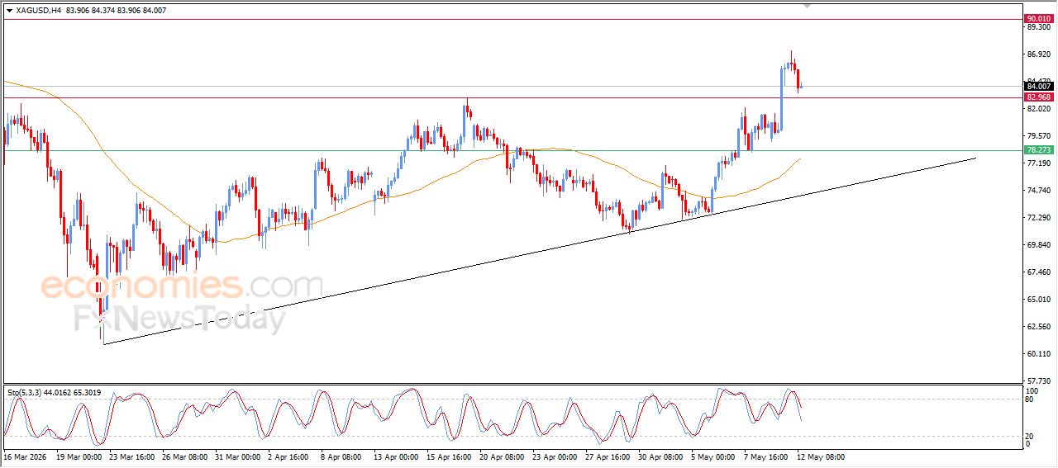Click the 7 May 16:00 time label
This screenshot has height=468, width=1058.
pos(766,456)
